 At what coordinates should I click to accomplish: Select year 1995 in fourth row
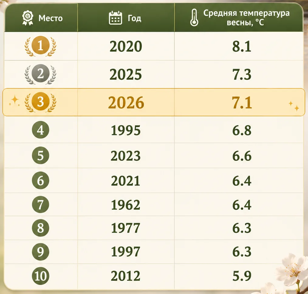click(126, 130)
